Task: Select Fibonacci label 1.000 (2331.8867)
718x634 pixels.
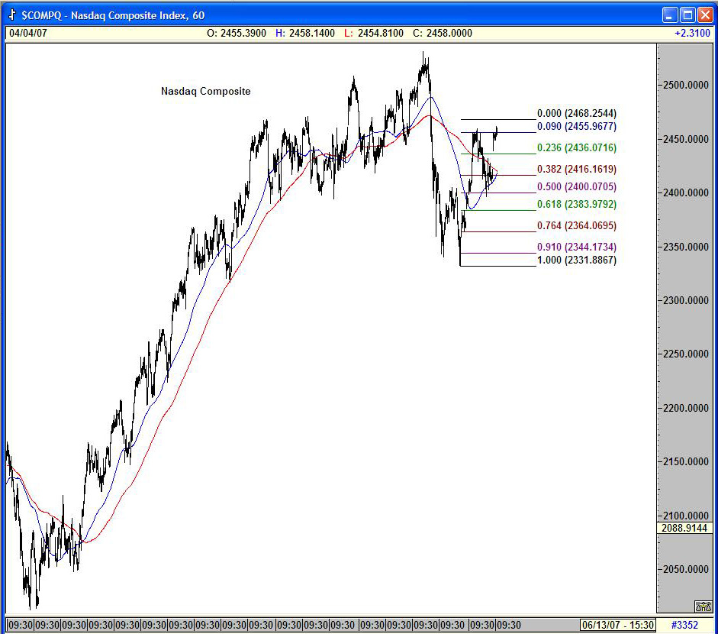Action: pyautogui.click(x=577, y=260)
